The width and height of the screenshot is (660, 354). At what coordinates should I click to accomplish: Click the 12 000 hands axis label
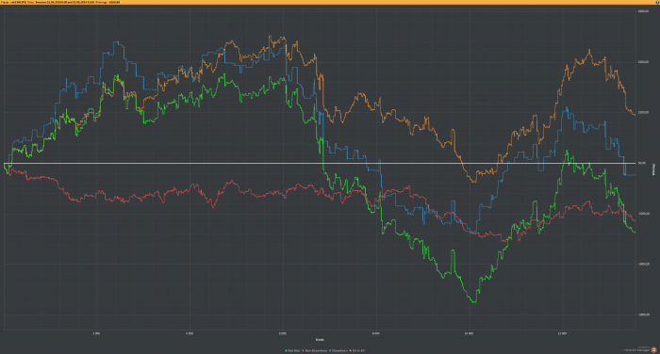(x=562, y=333)
